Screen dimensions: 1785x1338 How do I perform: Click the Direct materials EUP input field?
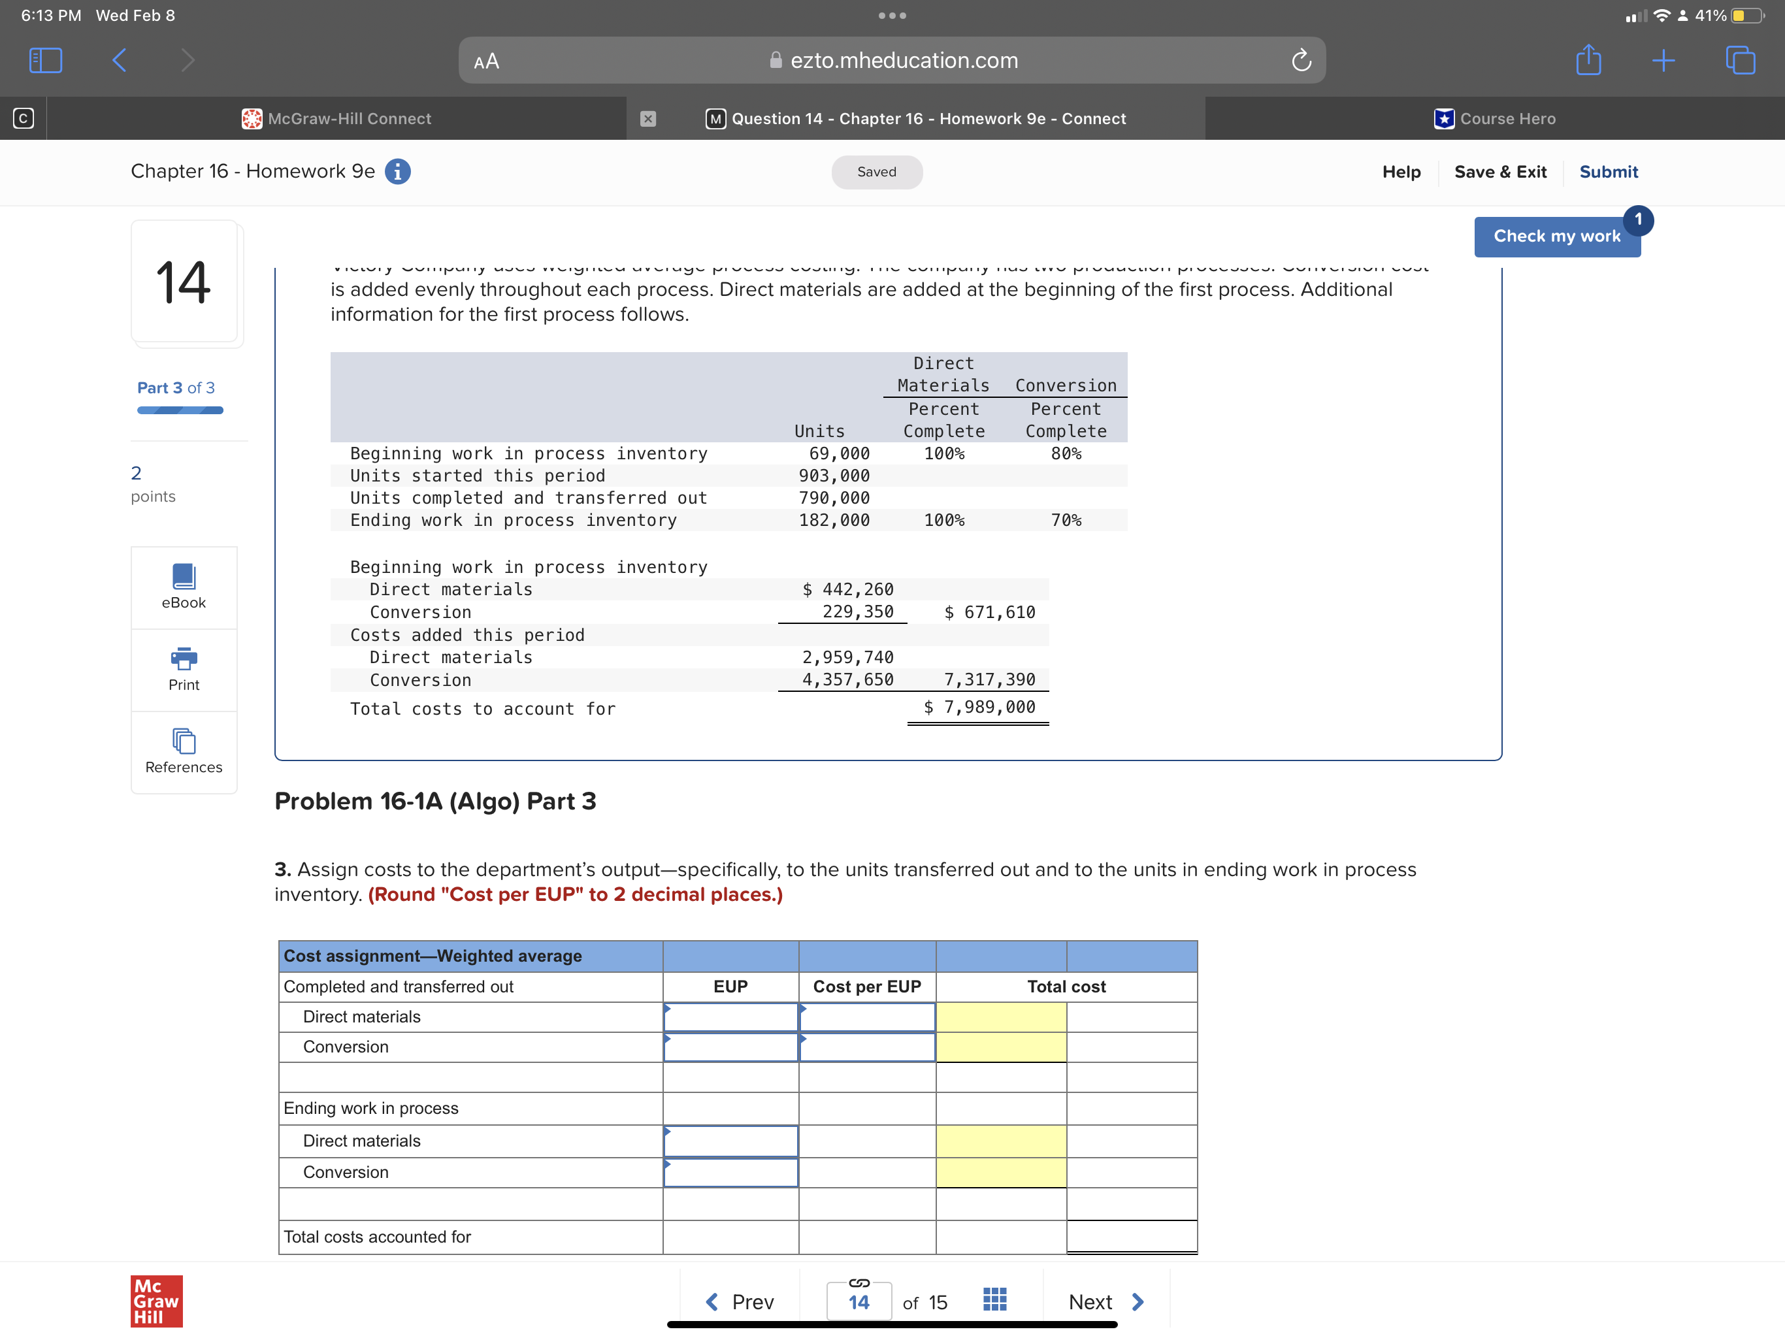click(x=730, y=1017)
